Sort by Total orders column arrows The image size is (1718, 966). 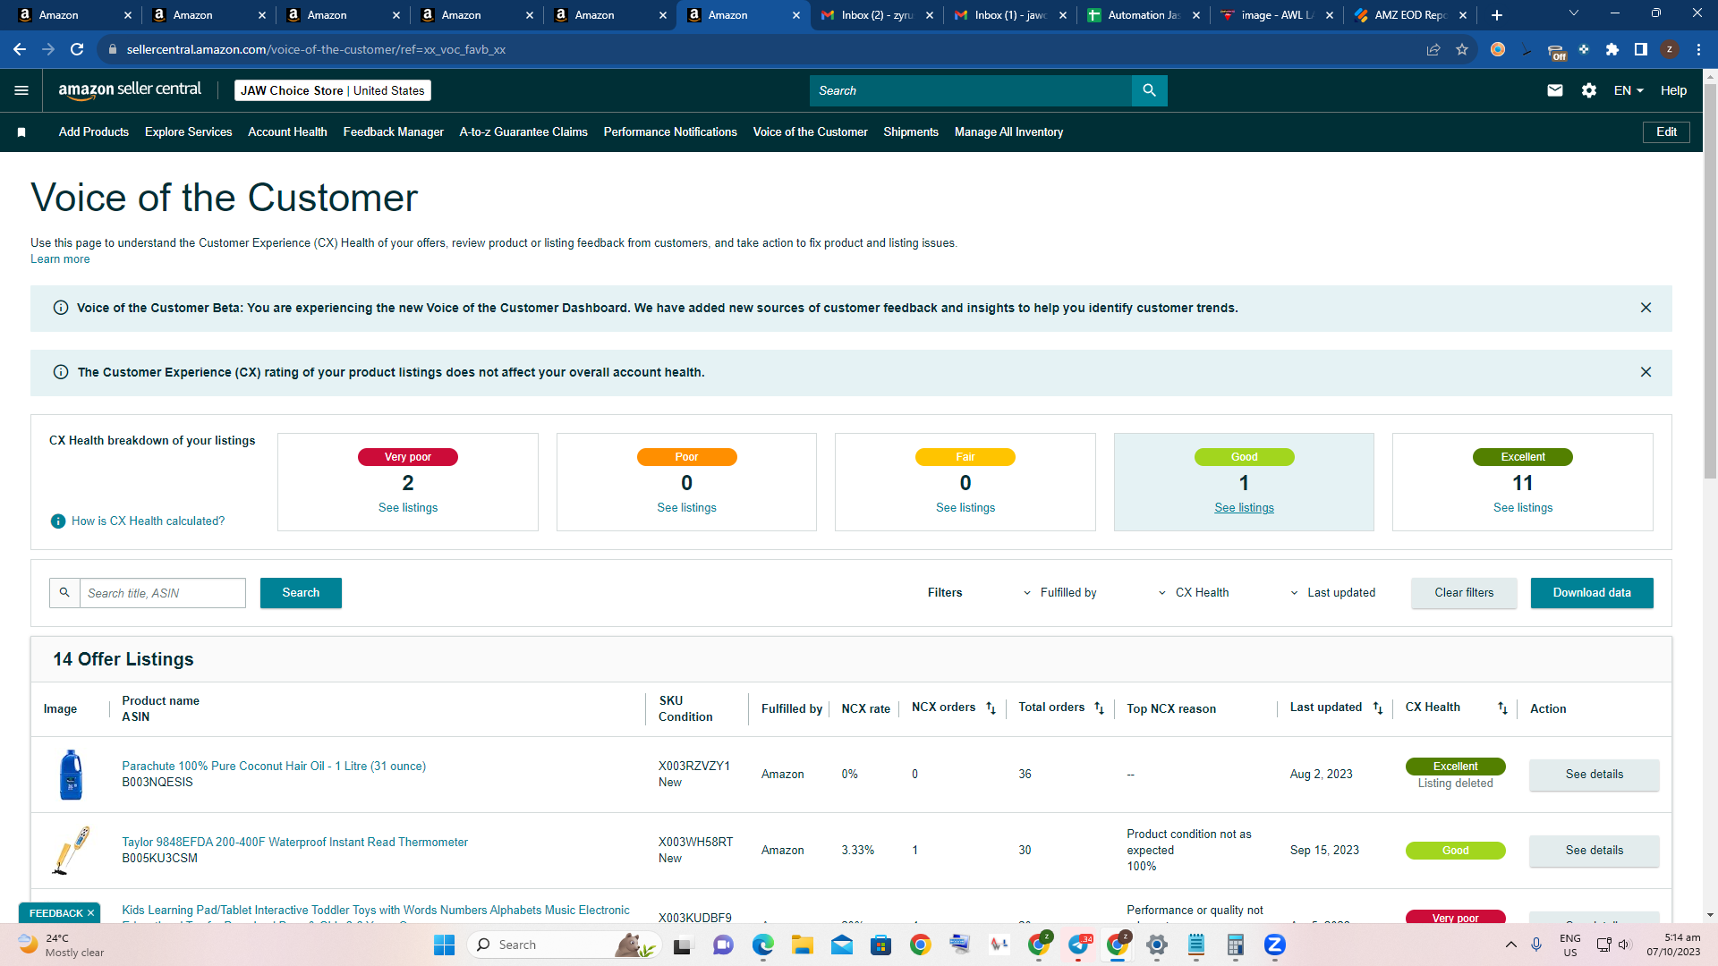(x=1099, y=708)
